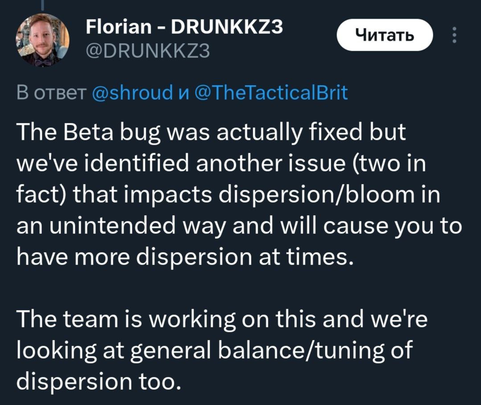
Task: Open the @DRUNKKZ3 handle under the name
Action: tap(147, 52)
